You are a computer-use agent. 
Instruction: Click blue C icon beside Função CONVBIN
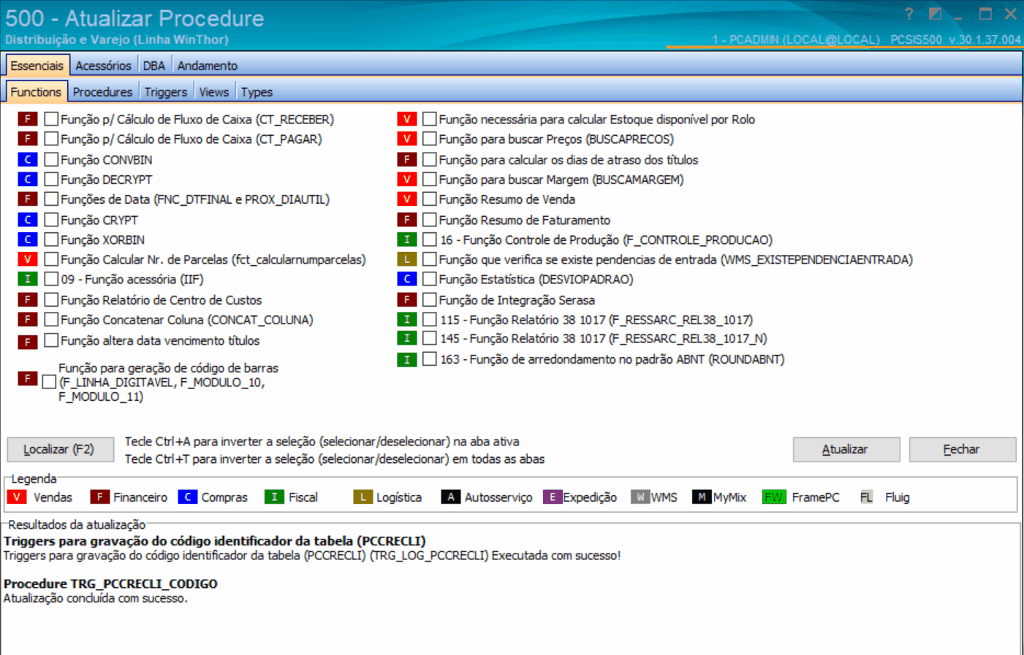pos(28,159)
